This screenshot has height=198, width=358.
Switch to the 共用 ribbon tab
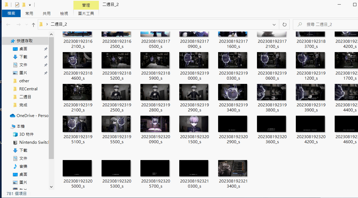pos(47,13)
